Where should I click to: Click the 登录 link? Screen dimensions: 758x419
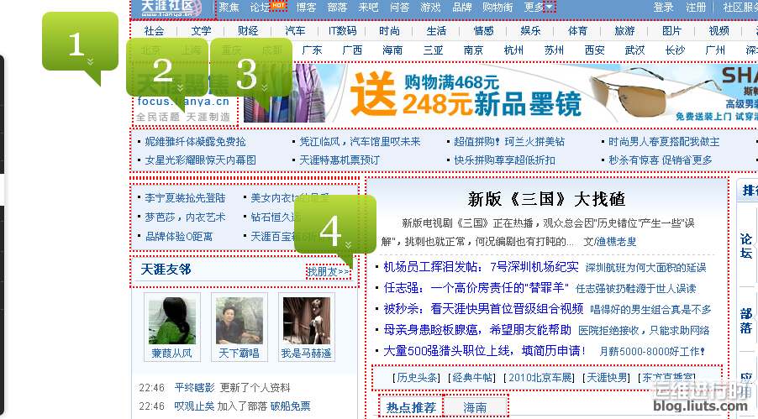[663, 8]
